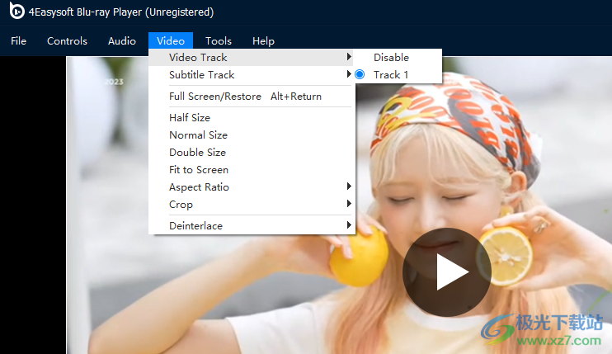This screenshot has width=612, height=354.
Task: Choose Fit to Screen
Action: pos(252,170)
